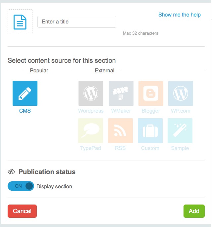Viewport: 212px width, 227px height.
Task: Pick the WMaker content source icon
Action: [121, 94]
